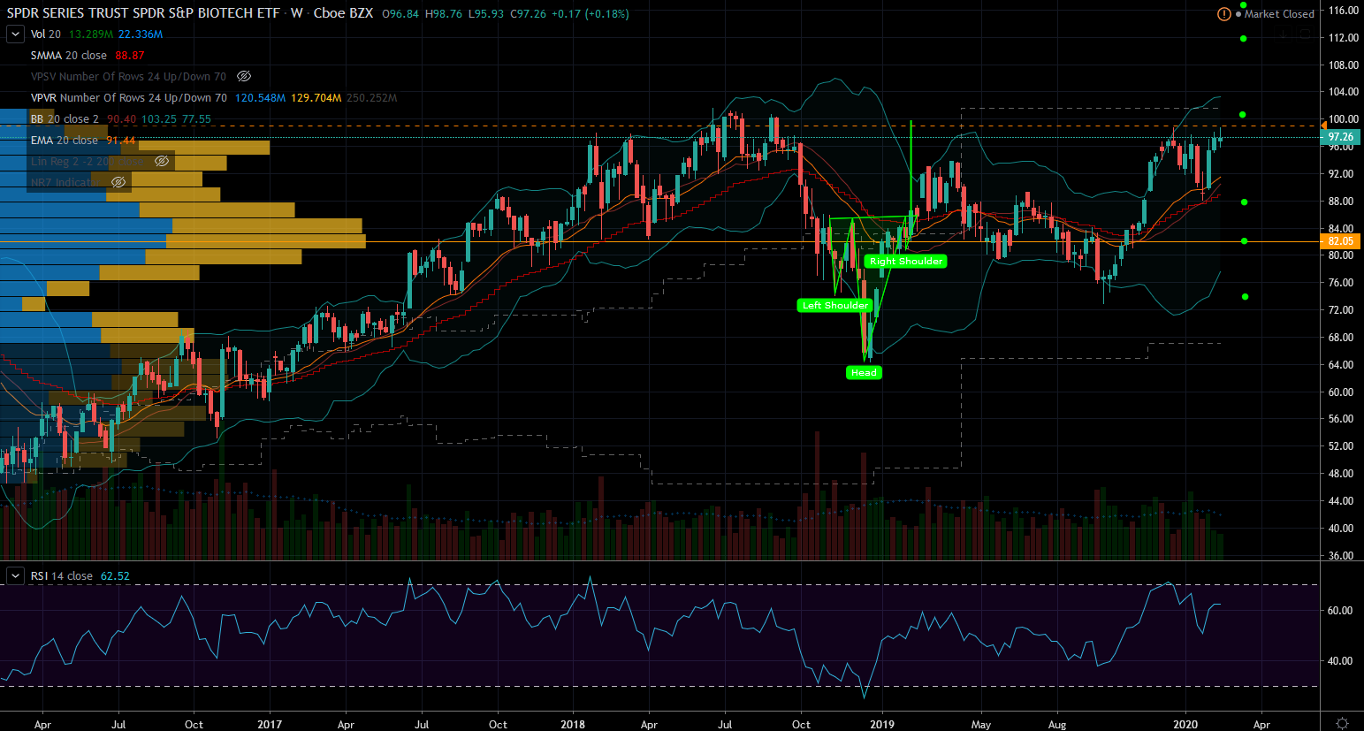This screenshot has height=731, width=1364.
Task: Click the SMMA value 88.87
Action: (130, 56)
